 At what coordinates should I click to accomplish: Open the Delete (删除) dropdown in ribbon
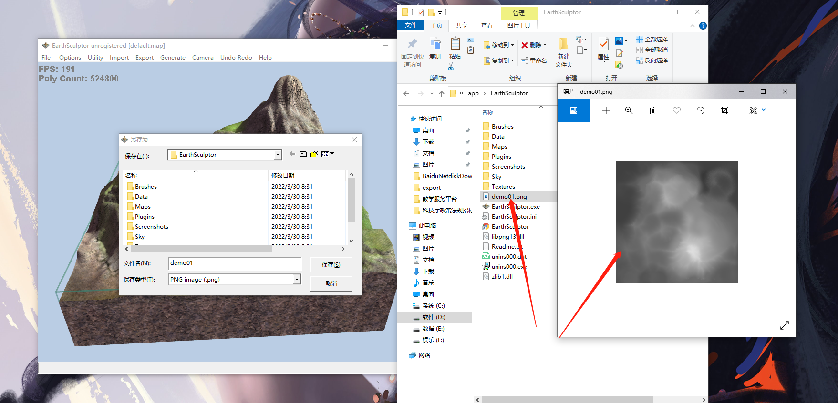(x=534, y=45)
